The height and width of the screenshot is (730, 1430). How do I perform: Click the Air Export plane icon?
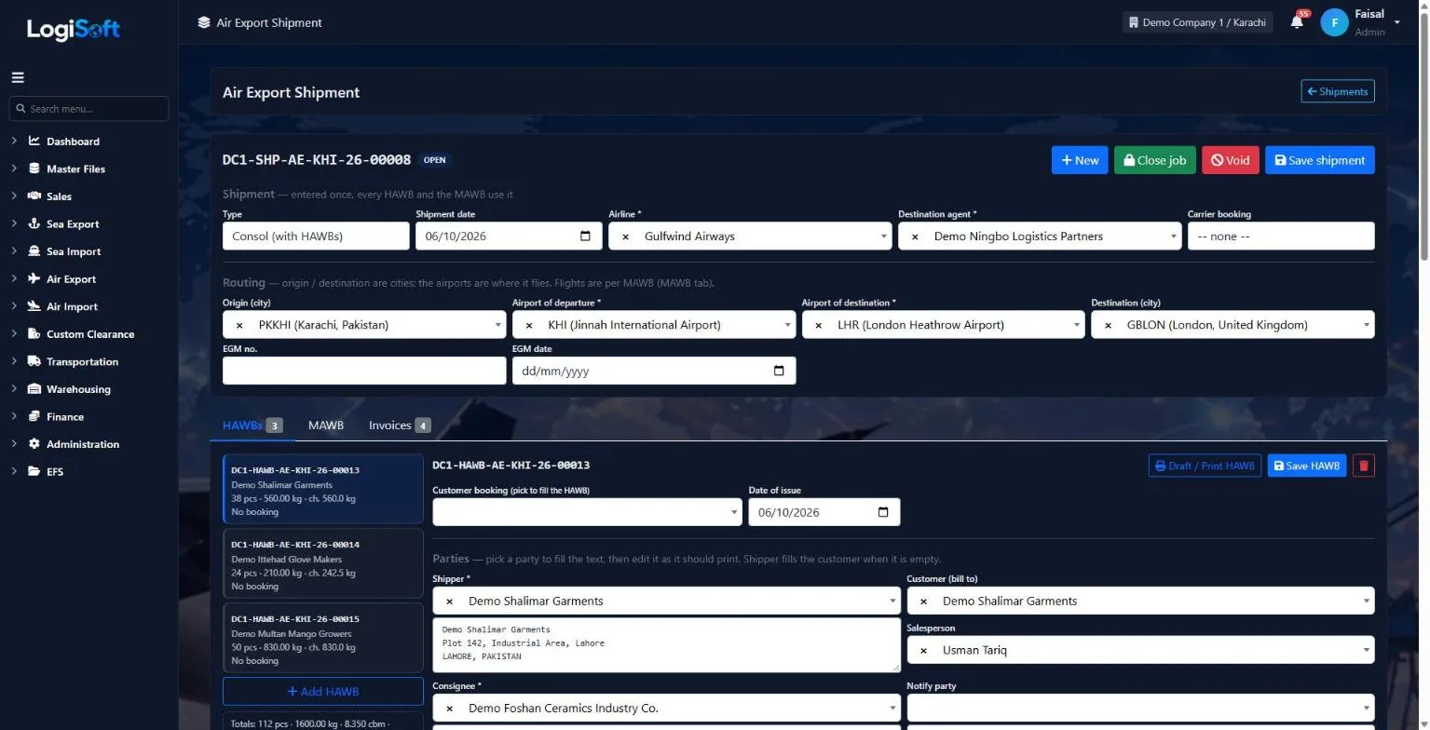pyautogui.click(x=34, y=278)
